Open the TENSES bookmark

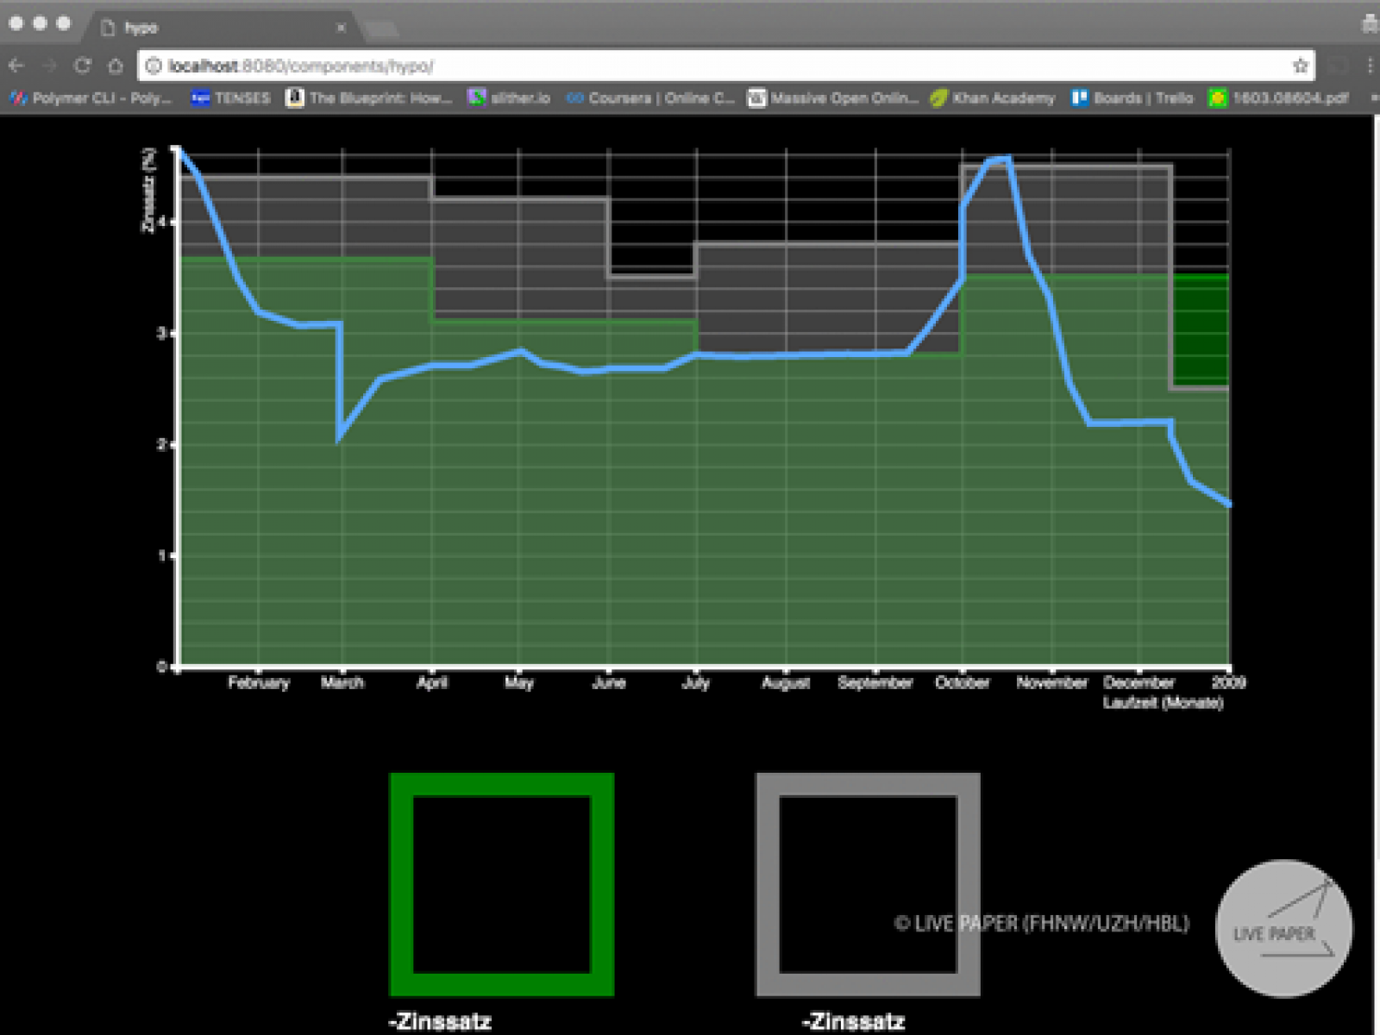(231, 98)
